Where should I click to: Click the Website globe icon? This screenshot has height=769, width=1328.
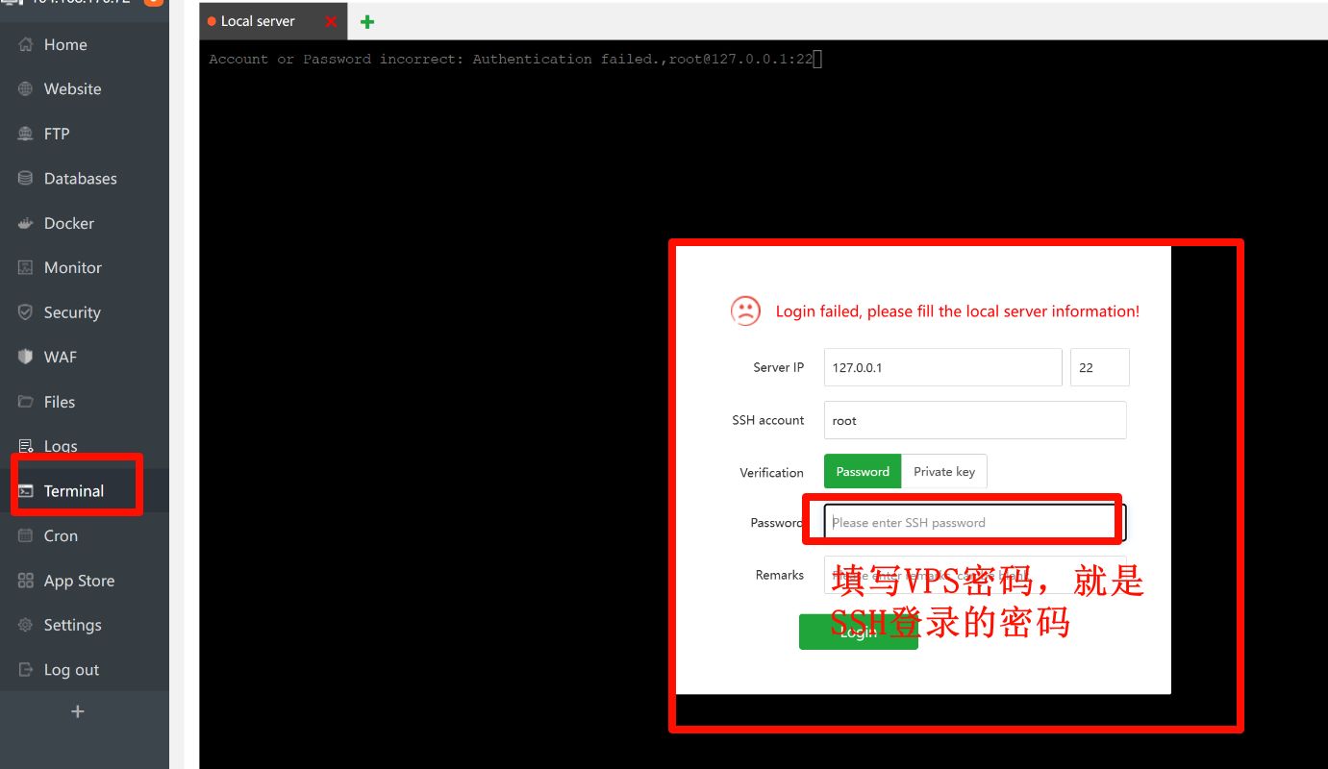pyautogui.click(x=26, y=88)
